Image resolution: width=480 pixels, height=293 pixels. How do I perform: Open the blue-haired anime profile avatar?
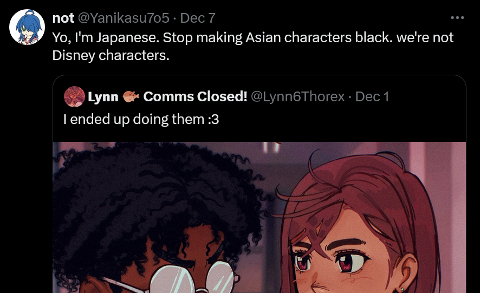pos(27,27)
